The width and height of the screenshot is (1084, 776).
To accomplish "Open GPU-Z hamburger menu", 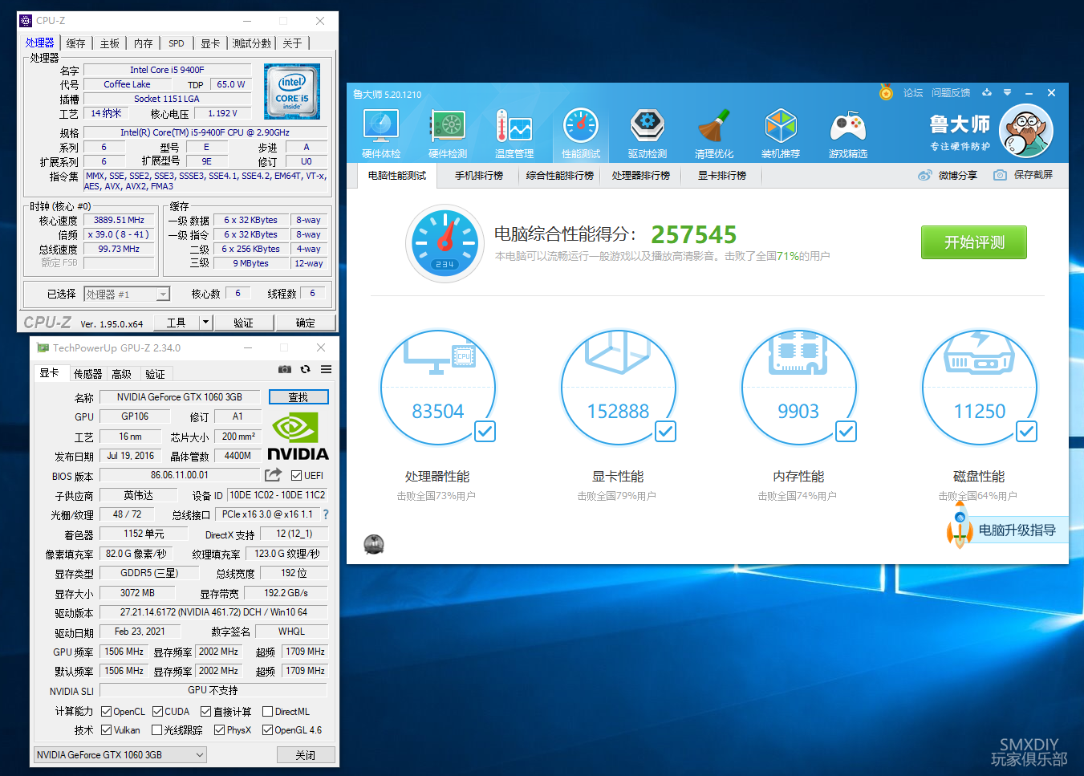I will click(326, 370).
